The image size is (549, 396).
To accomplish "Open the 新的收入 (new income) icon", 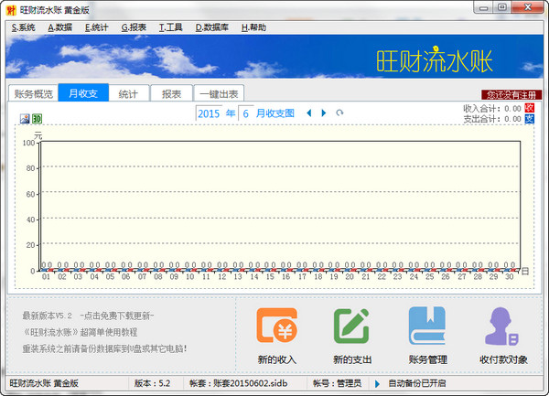I will click(277, 326).
